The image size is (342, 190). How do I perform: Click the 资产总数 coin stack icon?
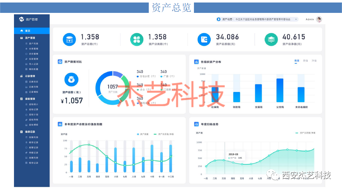[x=69, y=39]
